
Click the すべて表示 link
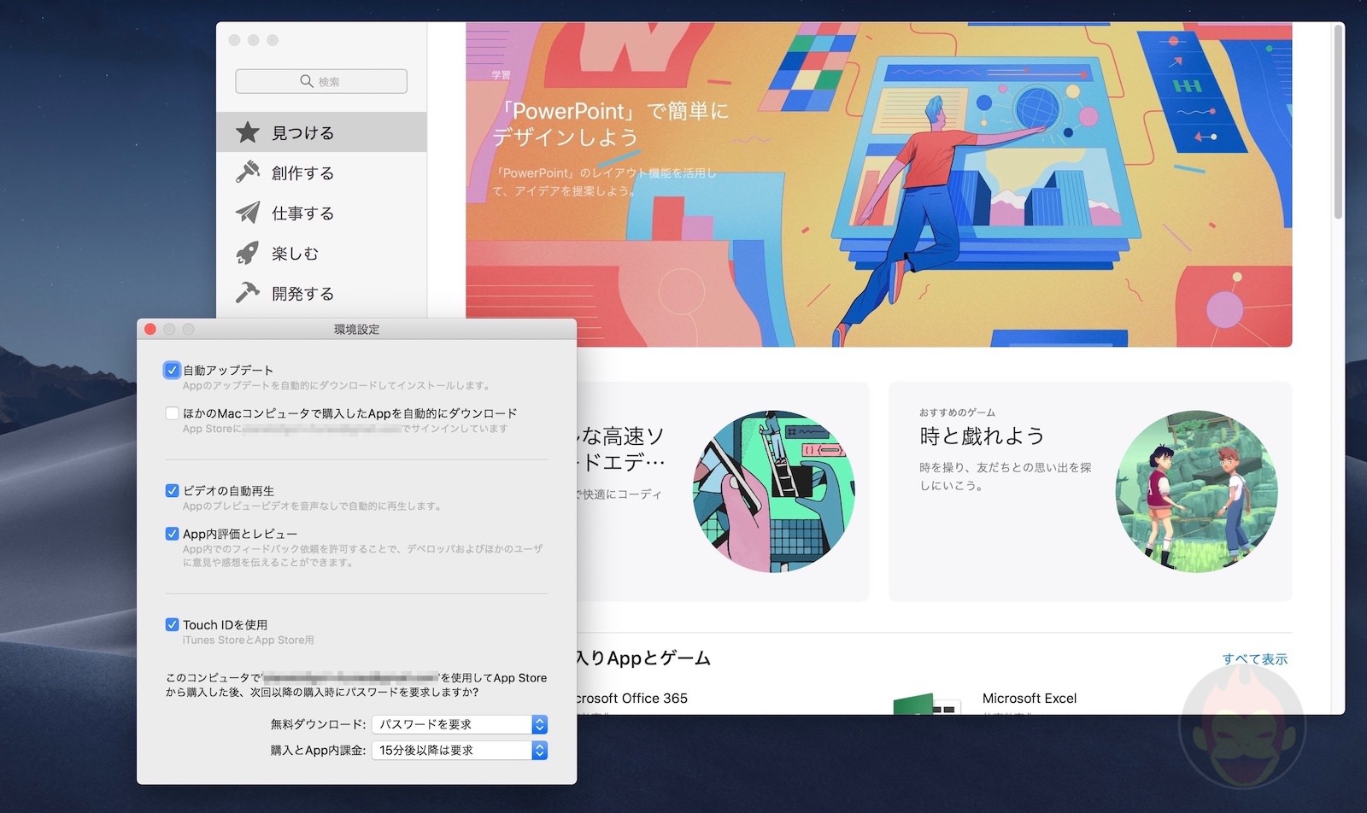pos(1254,658)
